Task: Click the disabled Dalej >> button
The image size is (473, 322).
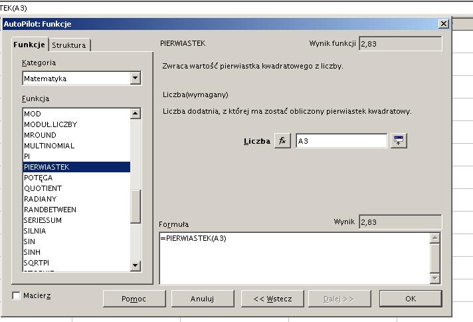Action: (339, 299)
